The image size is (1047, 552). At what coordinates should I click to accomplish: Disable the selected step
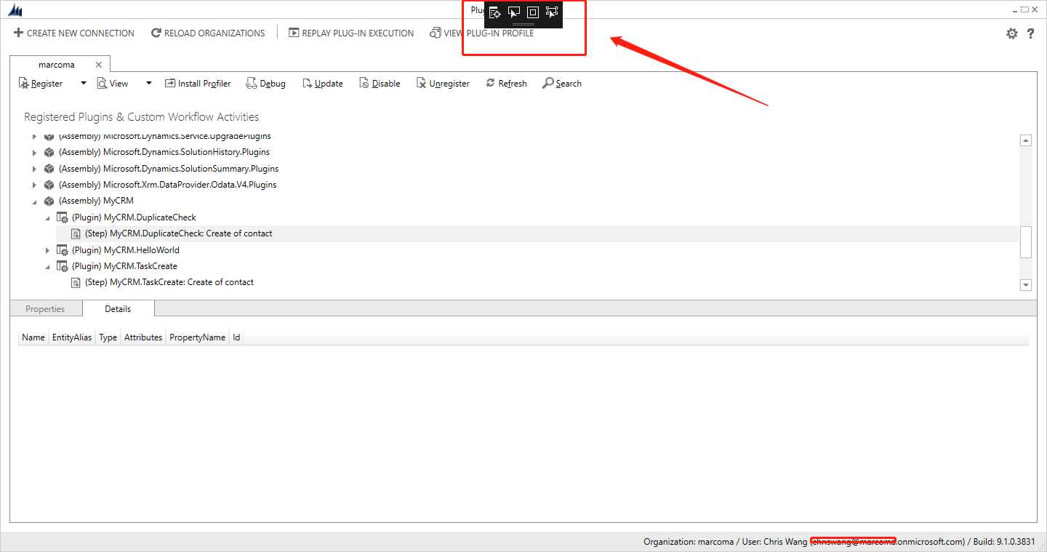coord(380,84)
